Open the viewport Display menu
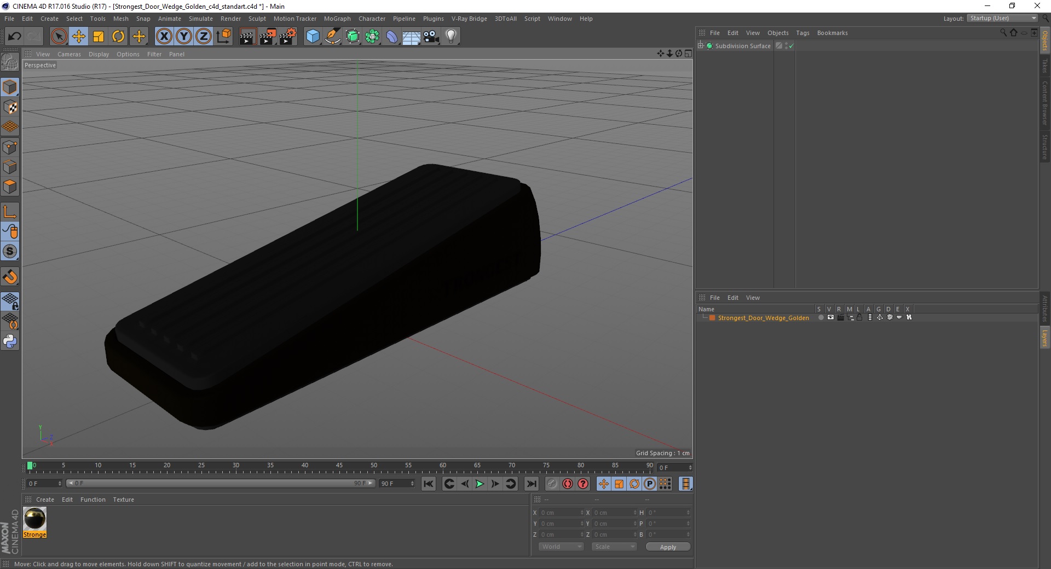Screen dimensions: 1051x569 point(99,54)
